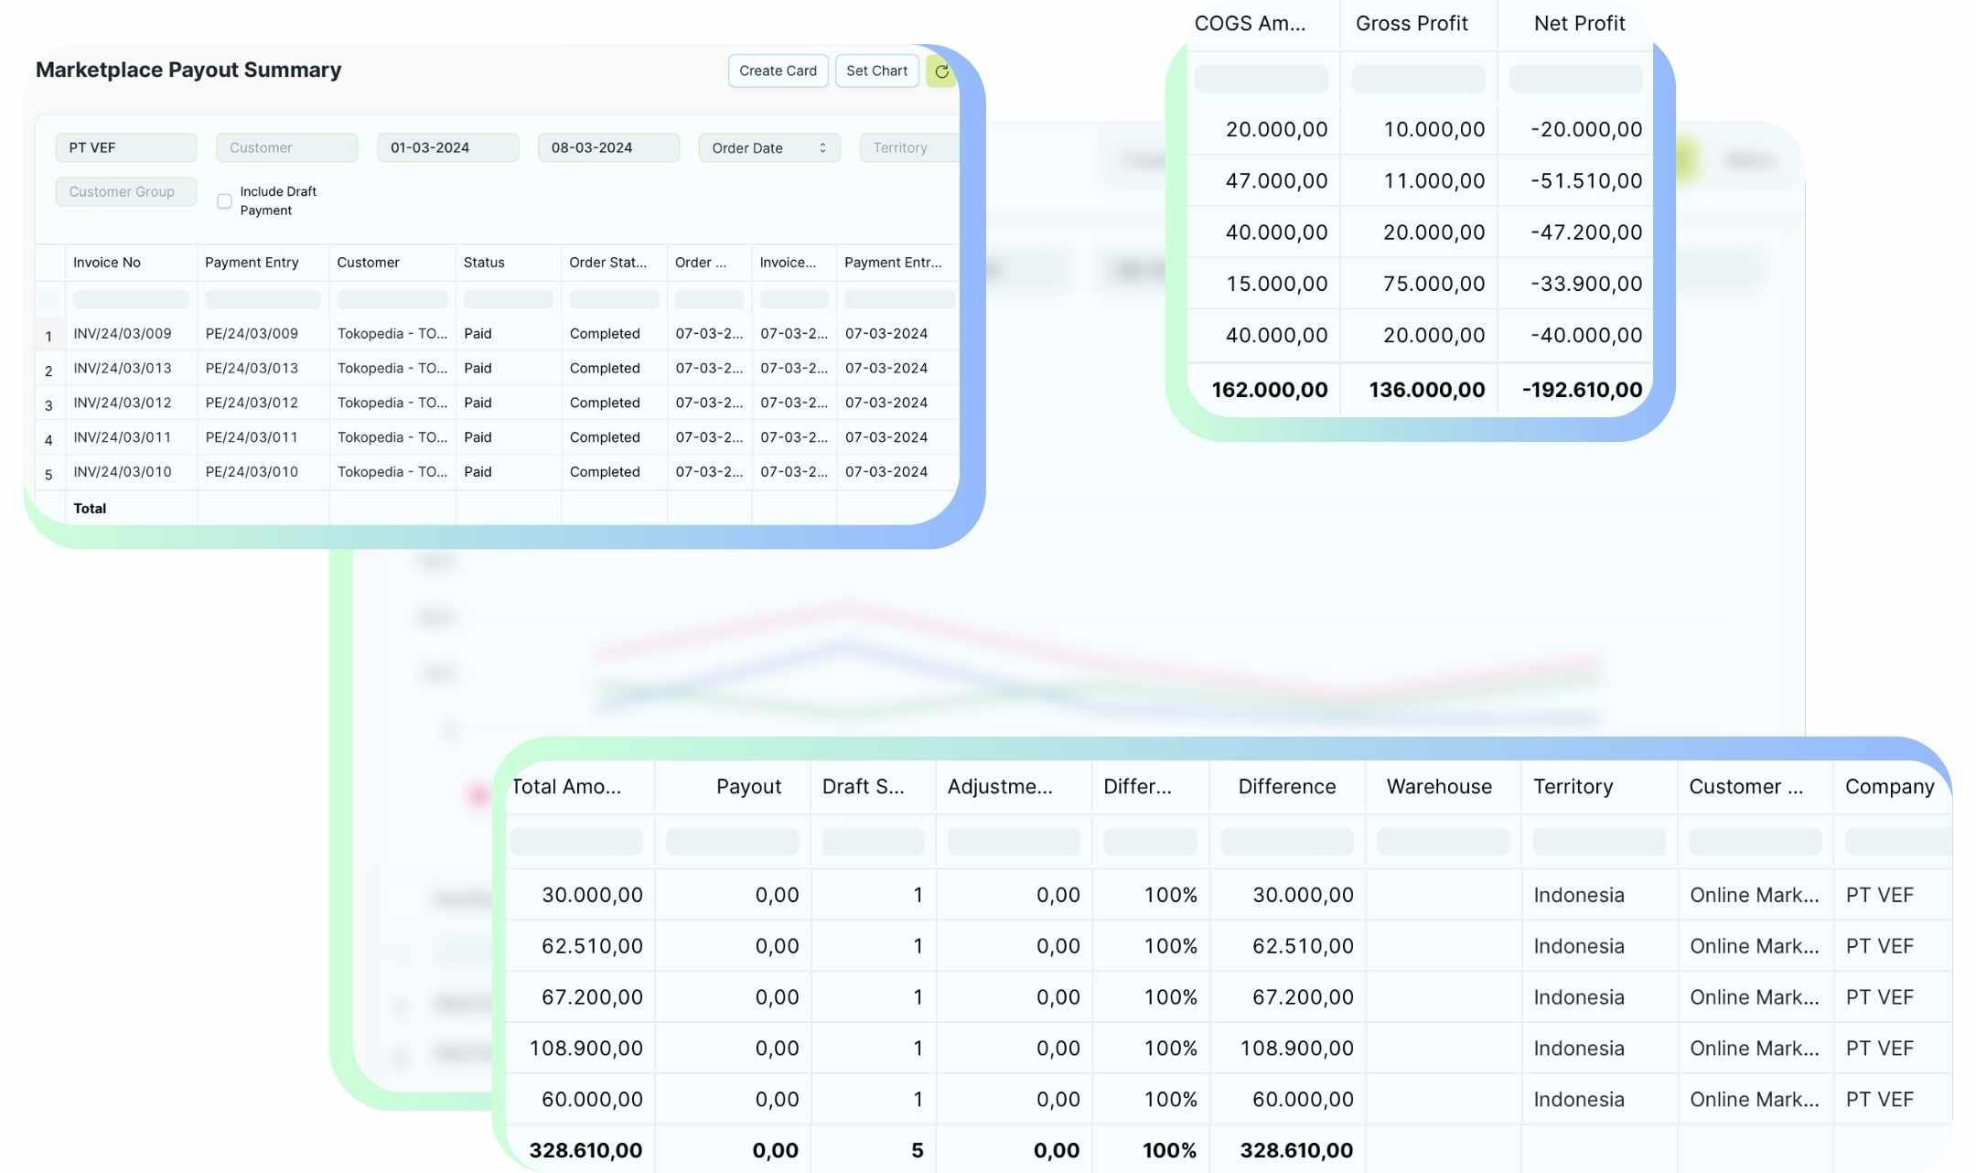Enable the Include Draft Payment checkbox
Viewport: 1976px width, 1173px height.
point(224,200)
